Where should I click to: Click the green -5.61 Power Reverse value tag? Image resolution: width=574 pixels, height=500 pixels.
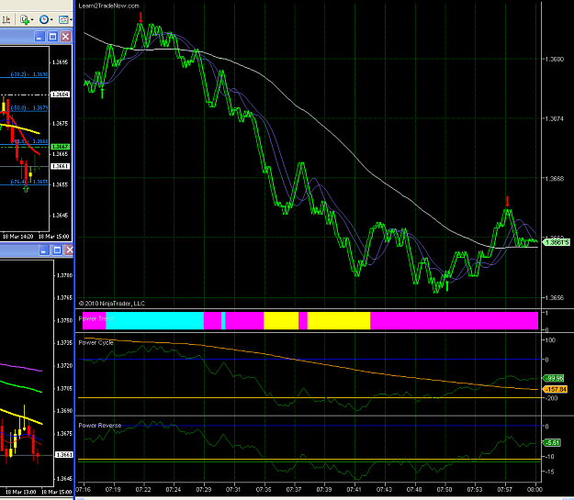552,443
